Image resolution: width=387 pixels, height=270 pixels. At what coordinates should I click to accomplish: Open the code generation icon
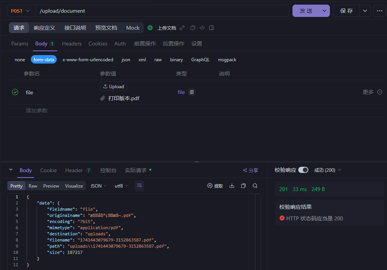click(202, 28)
